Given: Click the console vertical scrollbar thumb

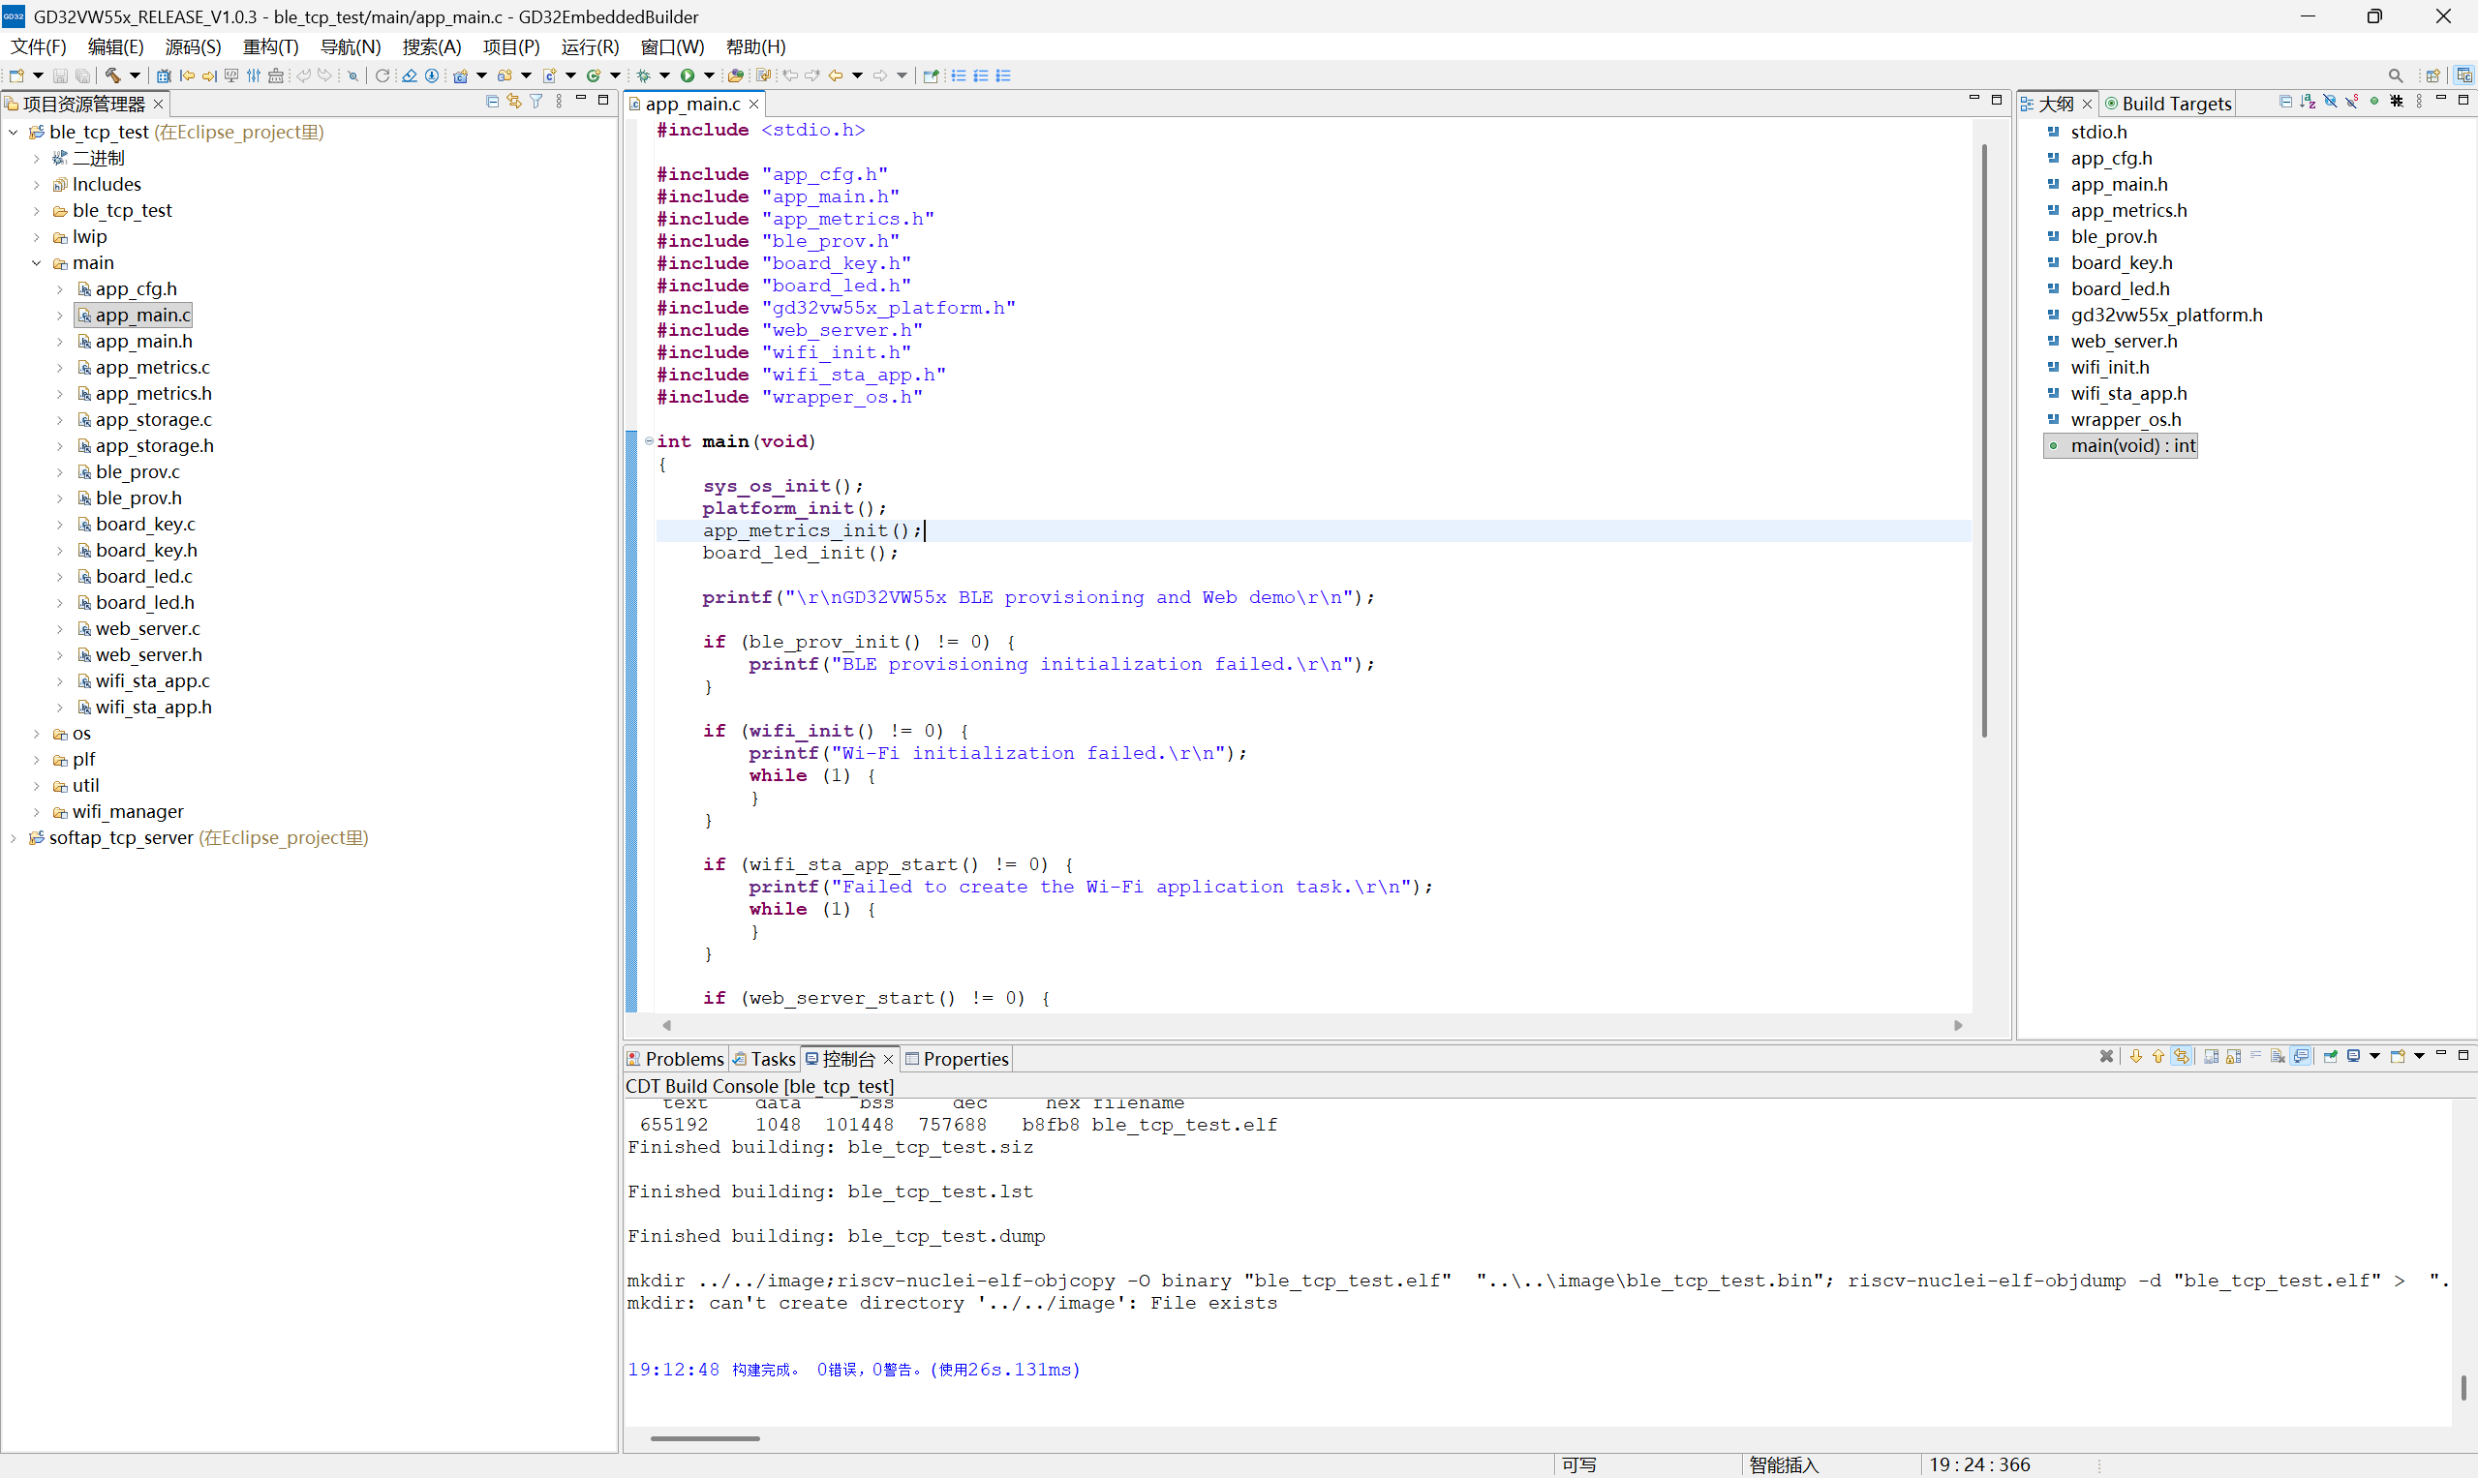Looking at the screenshot, I should coord(2464,1387).
